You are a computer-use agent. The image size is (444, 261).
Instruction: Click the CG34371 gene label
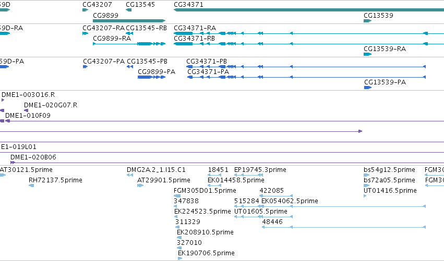188,5
